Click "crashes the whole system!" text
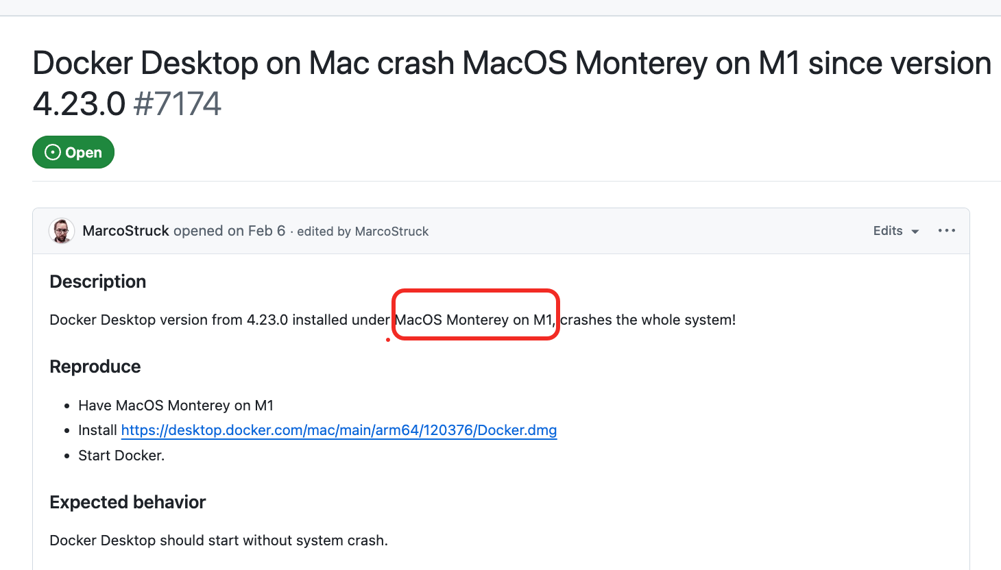The height and width of the screenshot is (570, 1001). click(x=648, y=320)
